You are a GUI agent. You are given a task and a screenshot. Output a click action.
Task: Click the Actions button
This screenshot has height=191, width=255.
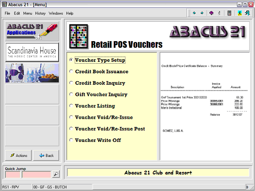coord(18,156)
